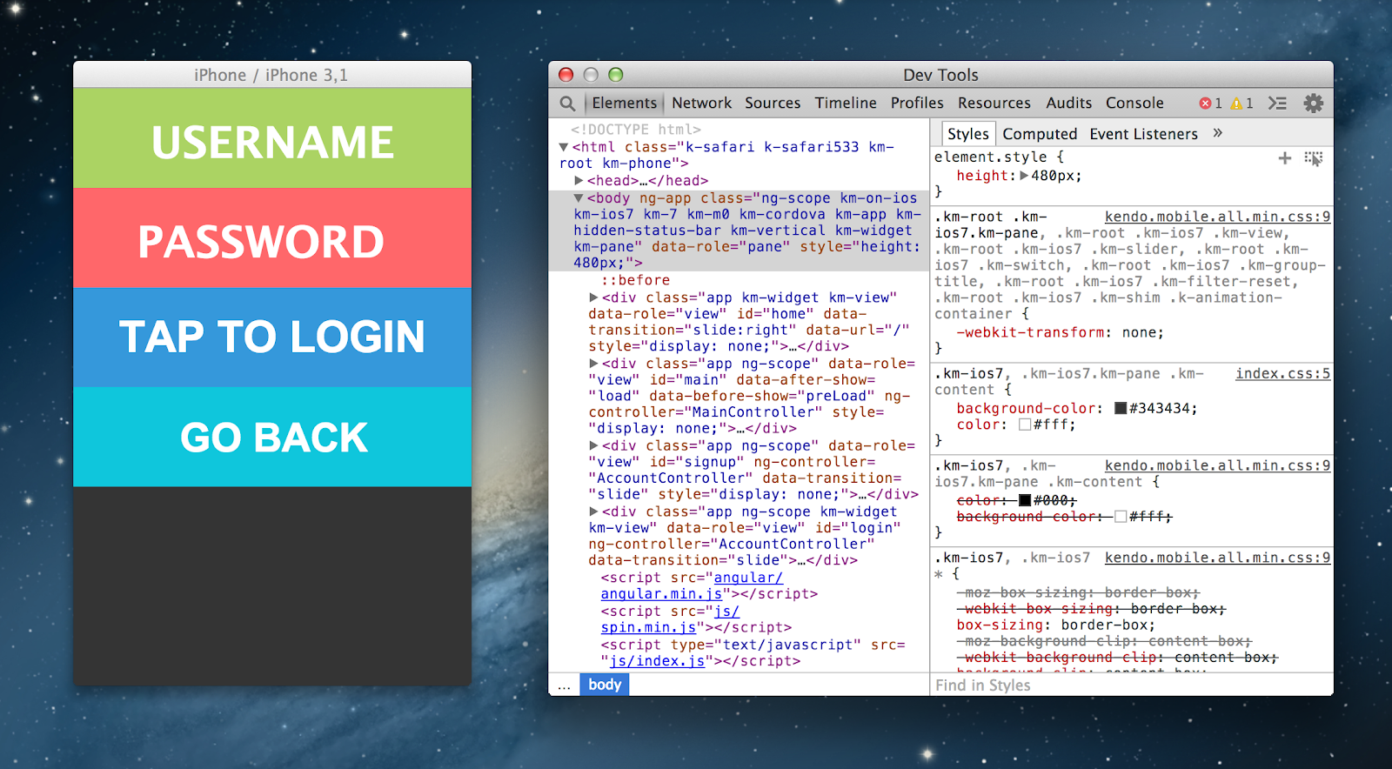Tap the GO BACK button
The height and width of the screenshot is (769, 1392).
click(x=272, y=437)
